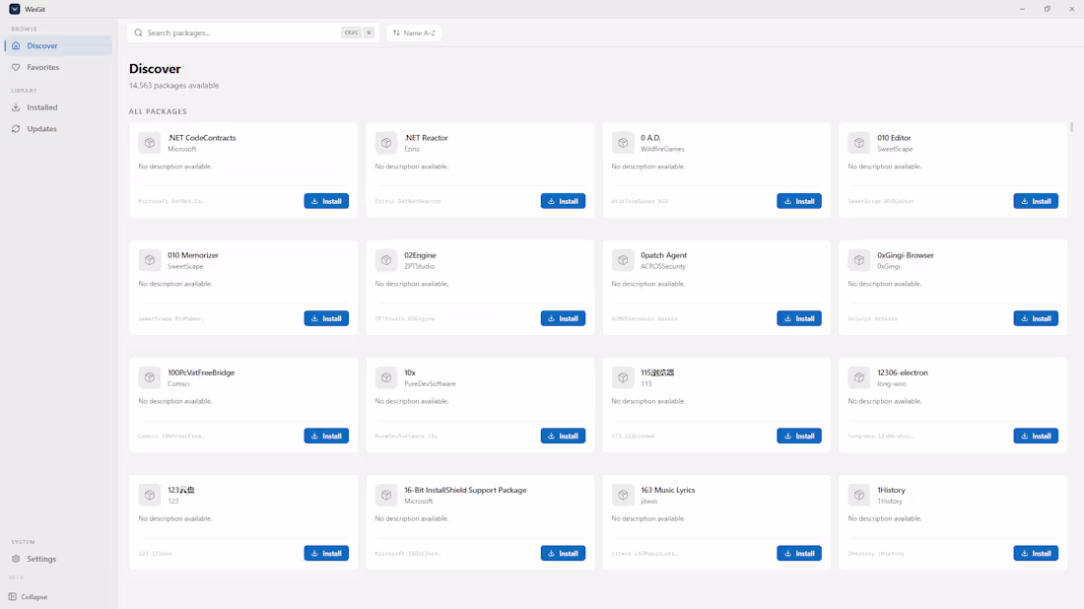Click 14,563 packages available text
This screenshot has height=609, width=1084.
(173, 86)
